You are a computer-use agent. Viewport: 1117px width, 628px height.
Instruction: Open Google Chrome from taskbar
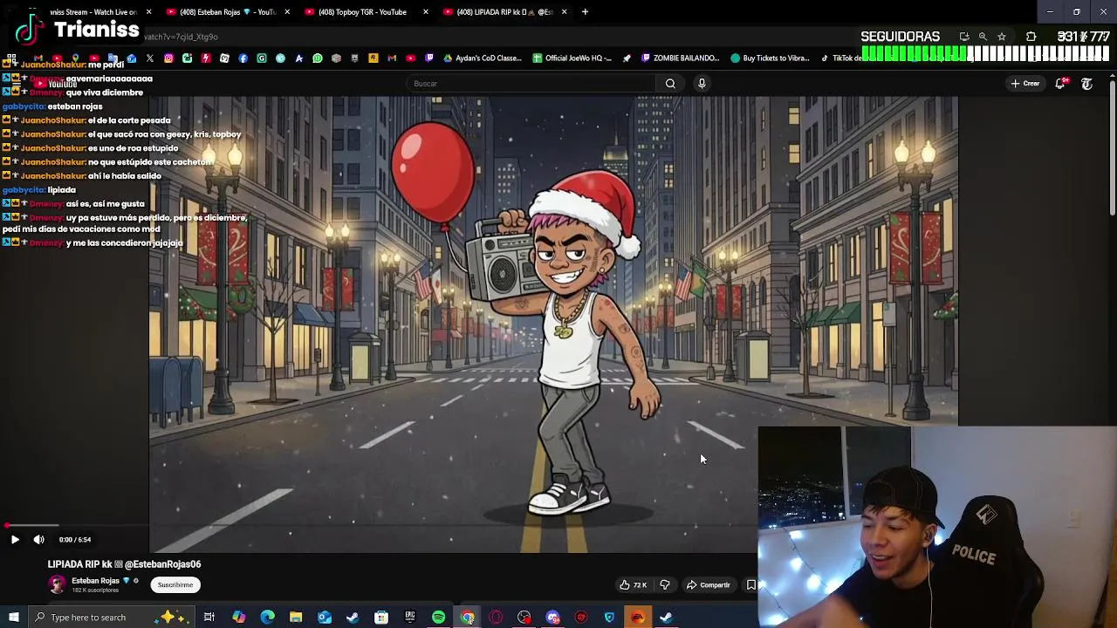(x=467, y=618)
